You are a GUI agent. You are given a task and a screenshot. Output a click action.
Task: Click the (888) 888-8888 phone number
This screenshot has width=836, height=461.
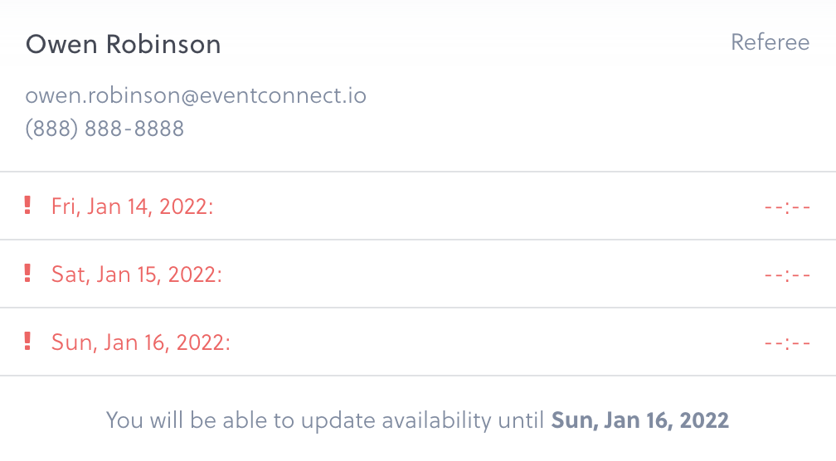pos(105,129)
